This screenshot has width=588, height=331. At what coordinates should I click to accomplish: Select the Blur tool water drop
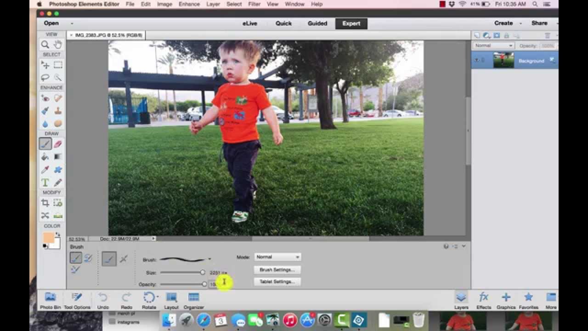45,124
